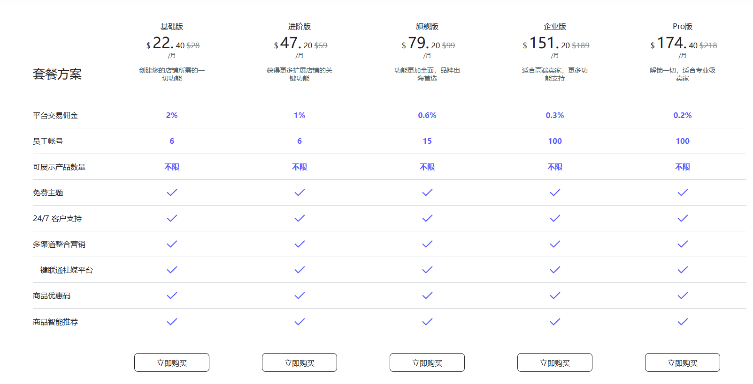The image size is (753, 384).
Task: Click 商品智能推荐 checkmark for 旗舰版
Action: point(427,322)
